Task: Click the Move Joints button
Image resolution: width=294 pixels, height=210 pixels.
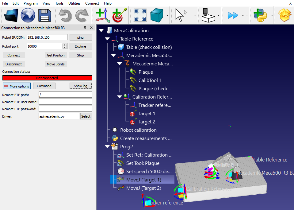Action: (56, 64)
